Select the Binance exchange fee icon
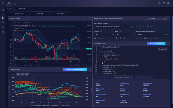This screenshot has height=108, width=173. coord(116,38)
